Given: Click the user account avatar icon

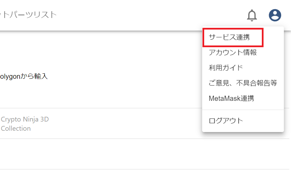Looking at the screenshot, I should [x=275, y=15].
